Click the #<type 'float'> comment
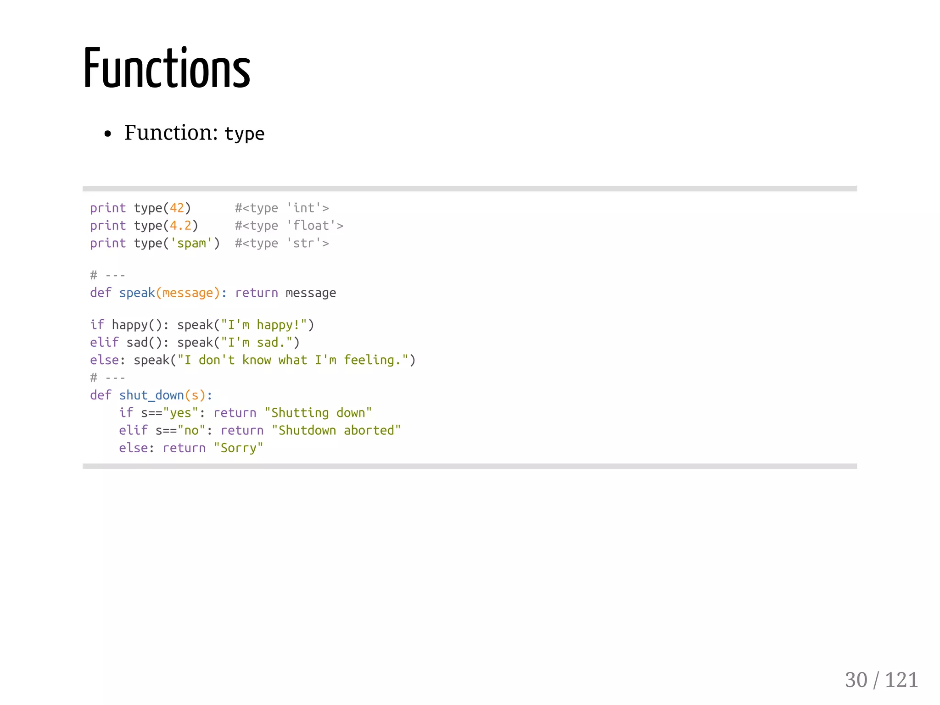 289,225
